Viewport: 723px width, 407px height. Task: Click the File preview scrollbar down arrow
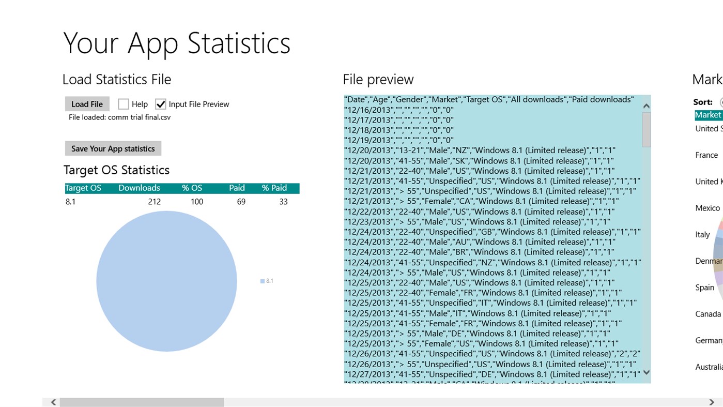pos(645,372)
